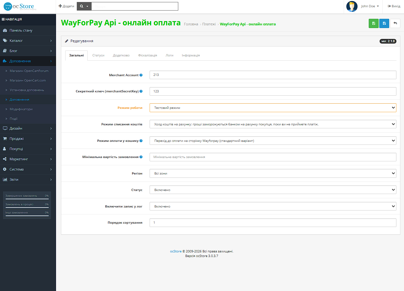Click the Звіти chart icon
This screenshot has height=291, width=404.
(5, 179)
